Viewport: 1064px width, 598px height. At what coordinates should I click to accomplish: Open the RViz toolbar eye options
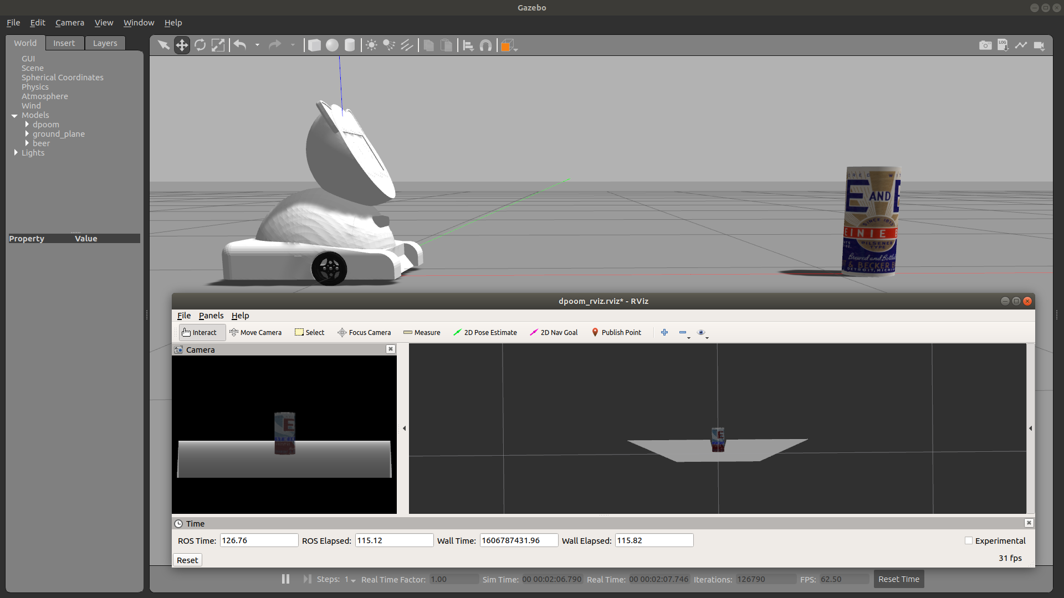(702, 333)
